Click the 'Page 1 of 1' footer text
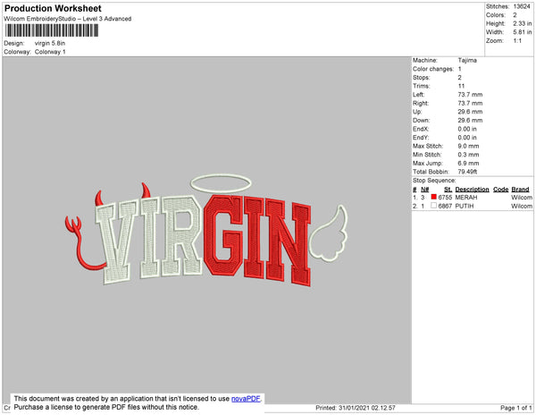536x415 pixels. (515, 408)
